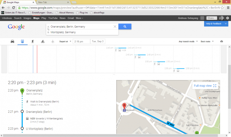
Task: Open Play in the Google bar
Action: tap(44, 18)
